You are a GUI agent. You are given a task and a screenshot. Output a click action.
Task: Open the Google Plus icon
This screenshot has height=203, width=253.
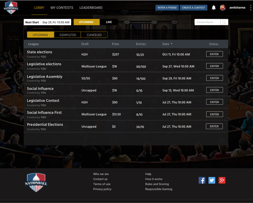pos(222,180)
